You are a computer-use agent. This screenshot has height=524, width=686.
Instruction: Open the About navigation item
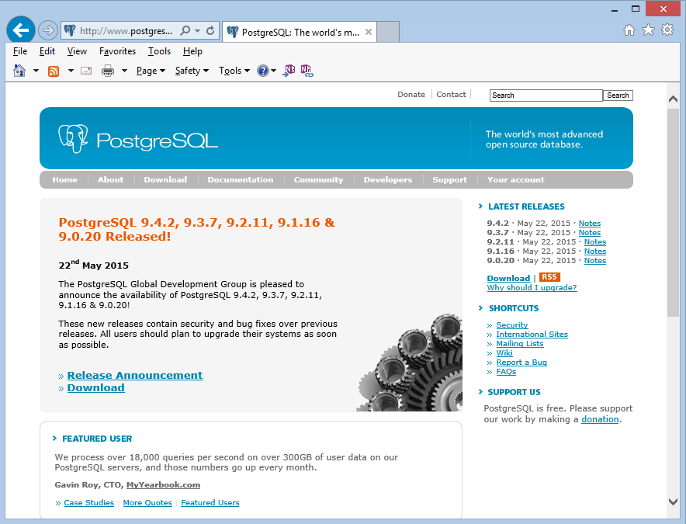[111, 179]
